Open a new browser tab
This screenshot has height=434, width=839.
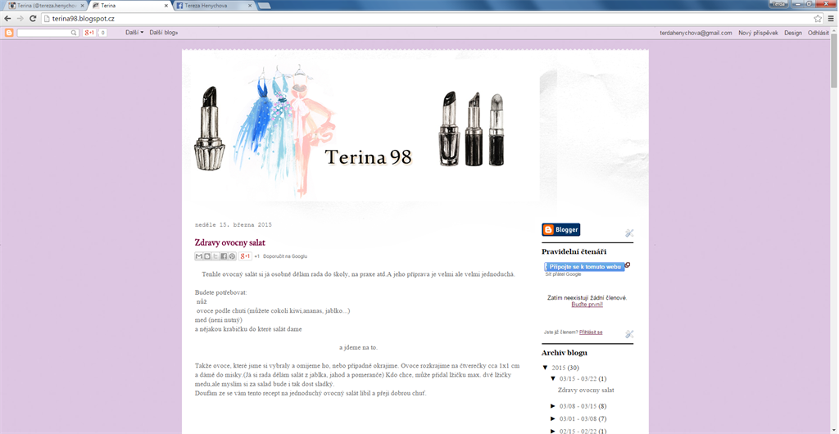264,6
